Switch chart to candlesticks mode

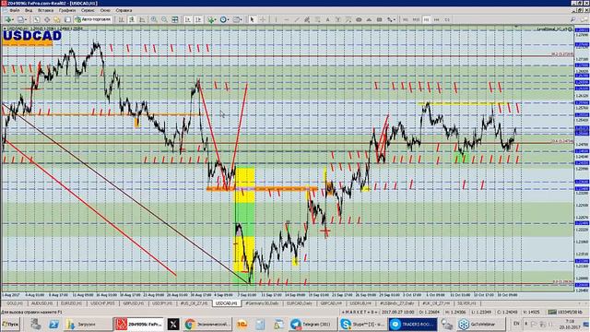[x=132, y=19]
